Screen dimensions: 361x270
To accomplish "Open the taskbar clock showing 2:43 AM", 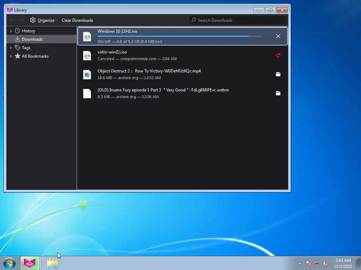I will [x=343, y=263].
